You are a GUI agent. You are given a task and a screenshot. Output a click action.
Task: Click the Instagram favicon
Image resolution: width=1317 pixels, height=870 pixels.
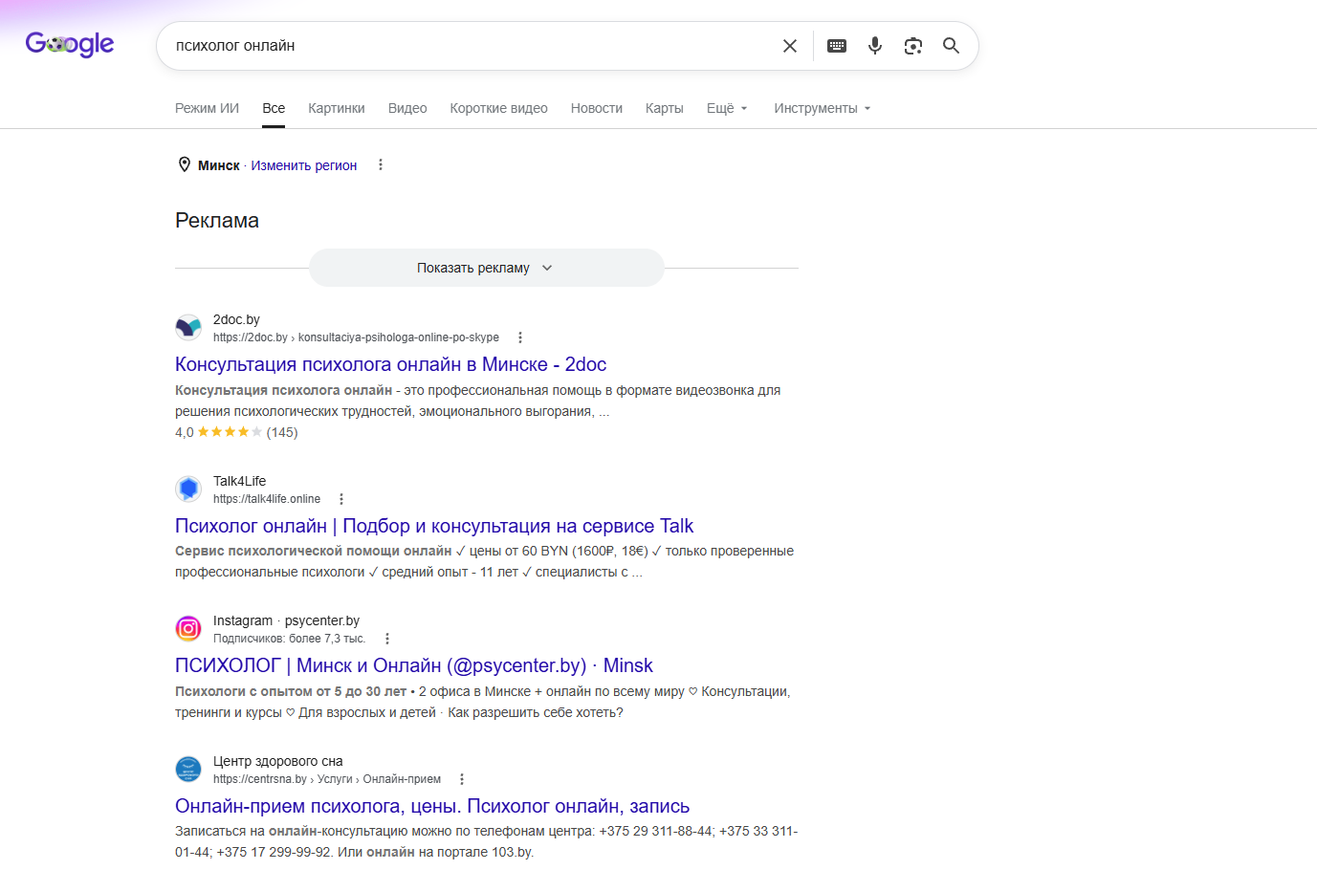(188, 629)
